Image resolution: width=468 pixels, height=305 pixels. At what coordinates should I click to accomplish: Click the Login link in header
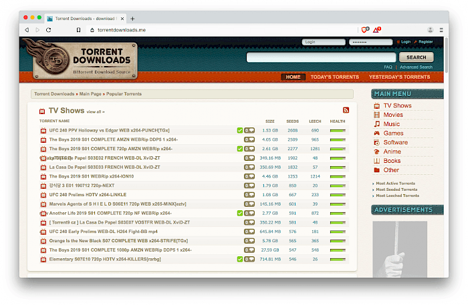(406, 41)
